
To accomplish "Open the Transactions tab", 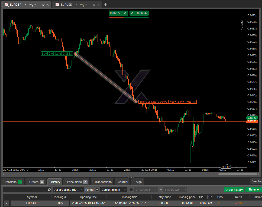I will [x=103, y=182].
